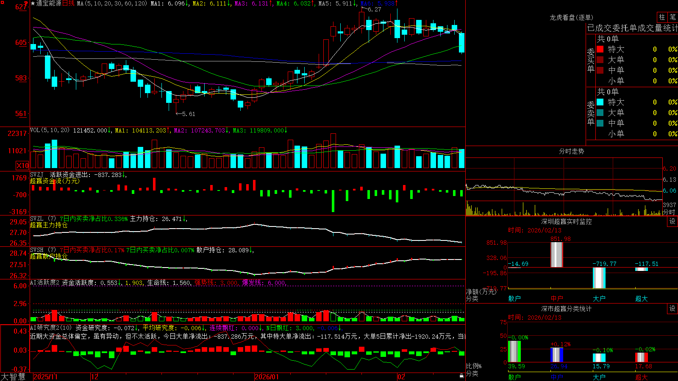Click 大户 category in 深圳超赢实时监控 chart
The height and width of the screenshot is (381, 678).
tap(599, 298)
